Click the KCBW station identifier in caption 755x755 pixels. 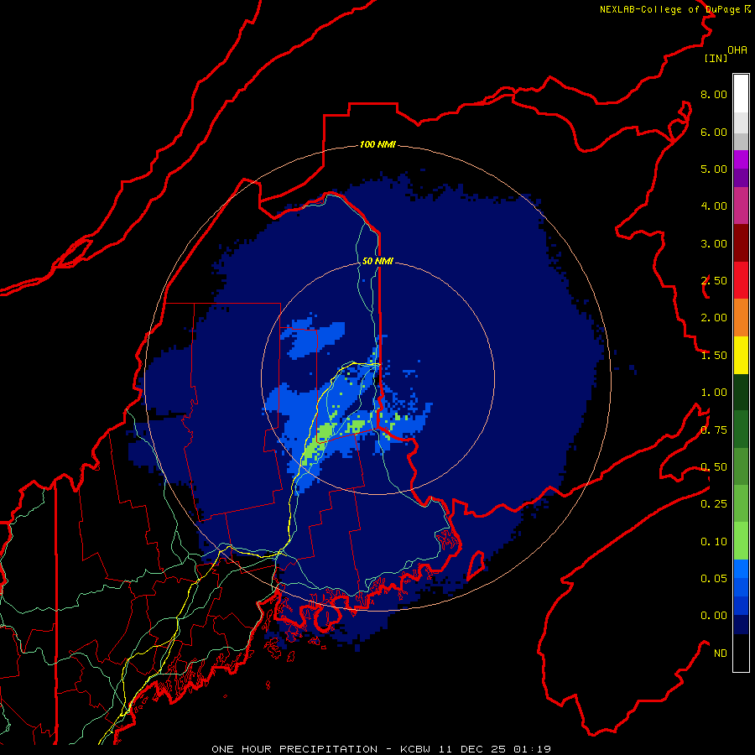coord(416,749)
